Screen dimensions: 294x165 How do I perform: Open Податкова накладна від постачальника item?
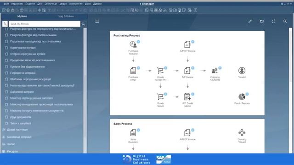coord(36,42)
